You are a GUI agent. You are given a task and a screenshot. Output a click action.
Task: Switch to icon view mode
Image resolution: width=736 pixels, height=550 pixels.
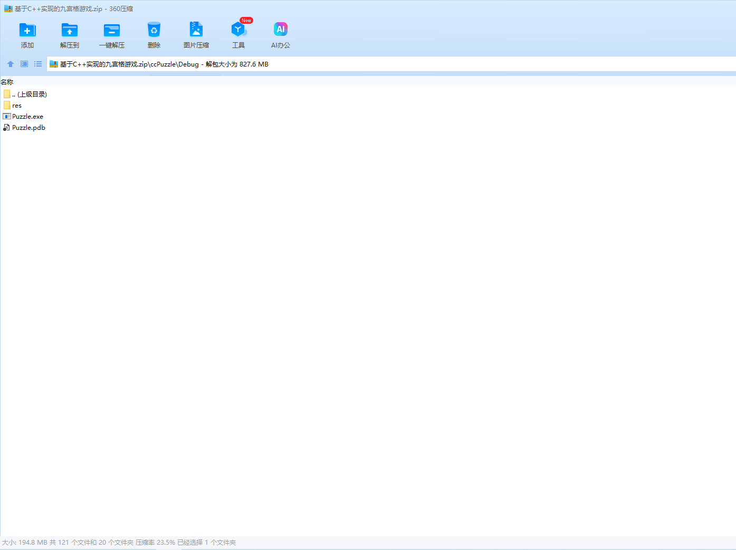click(x=24, y=64)
